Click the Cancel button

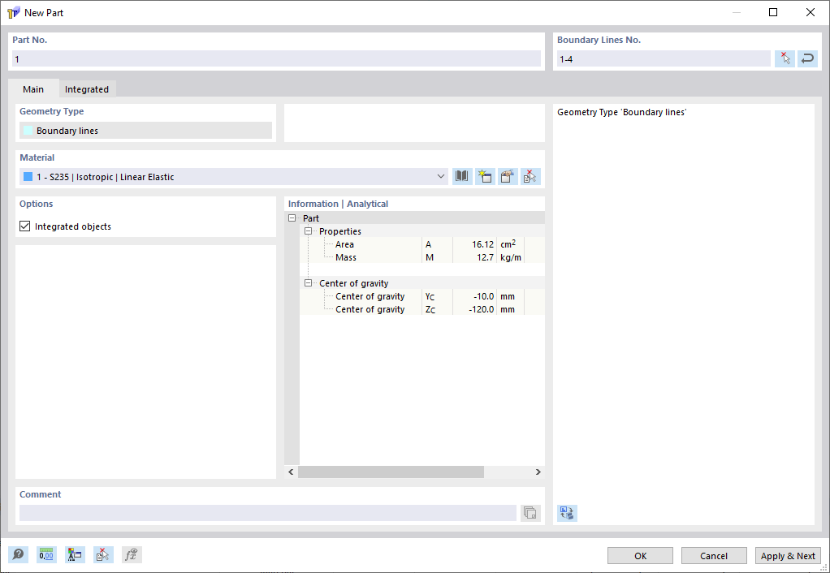pos(714,555)
